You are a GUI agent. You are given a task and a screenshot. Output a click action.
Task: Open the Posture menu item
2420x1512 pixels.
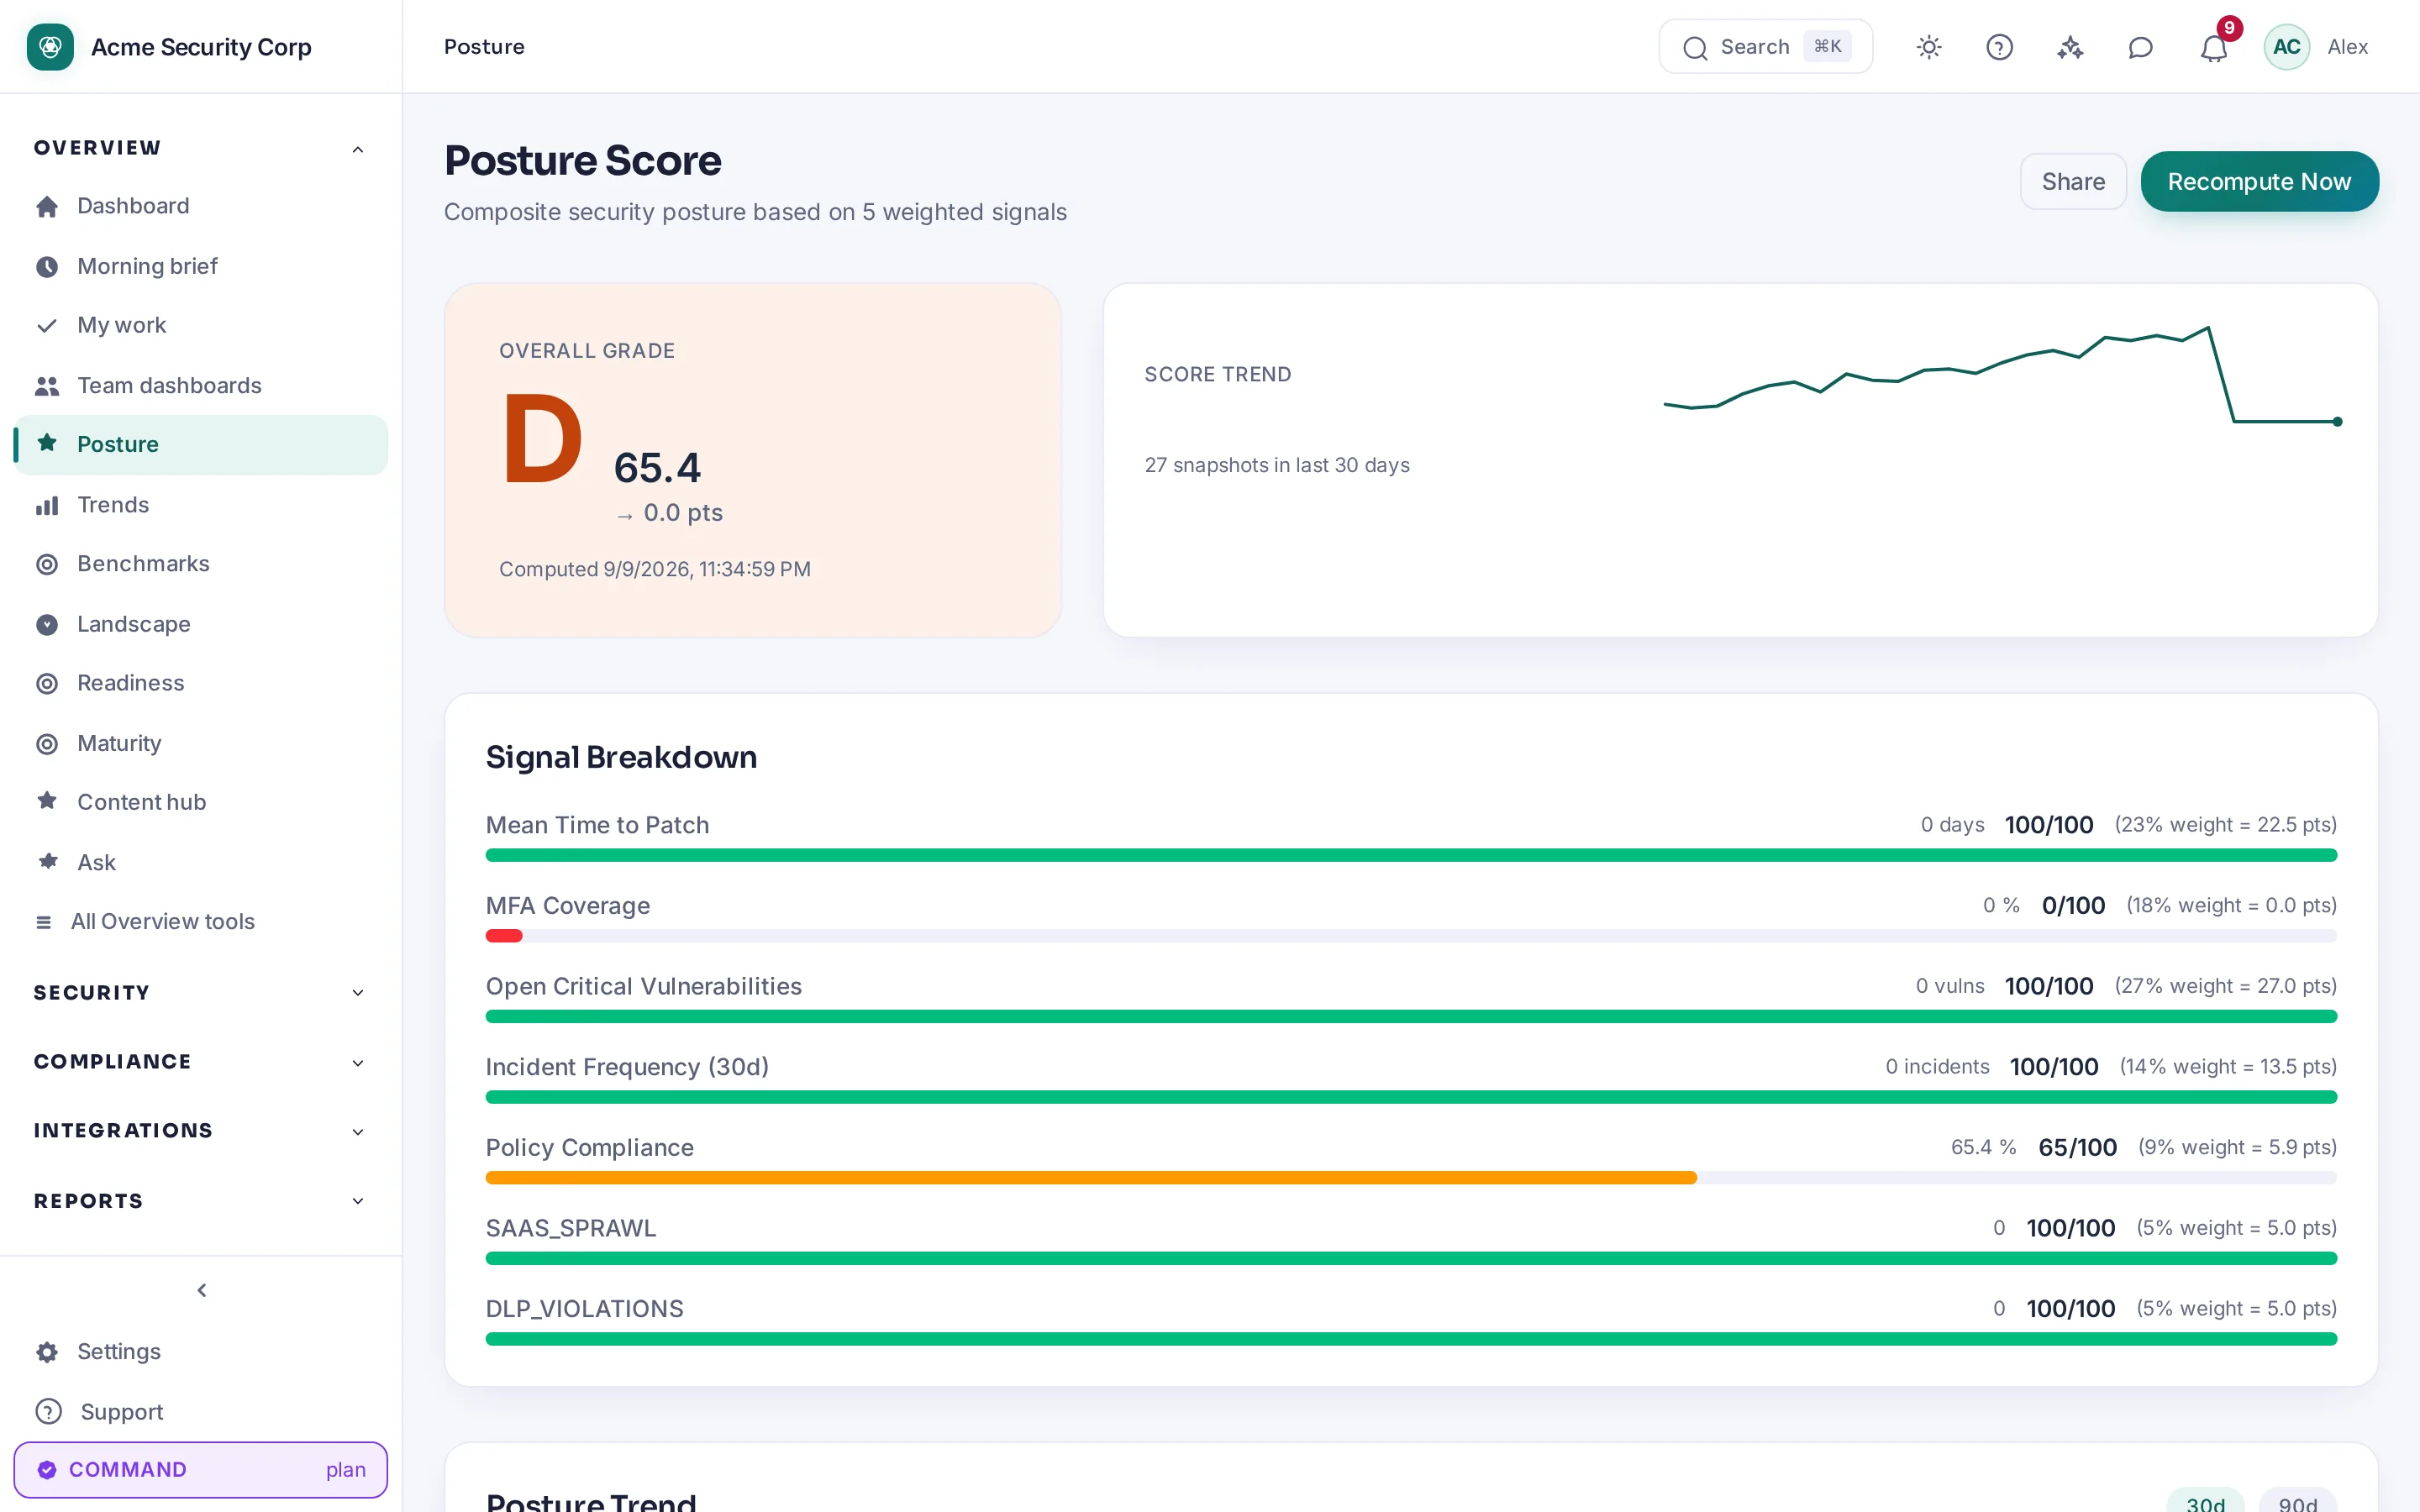pyautogui.click(x=201, y=445)
